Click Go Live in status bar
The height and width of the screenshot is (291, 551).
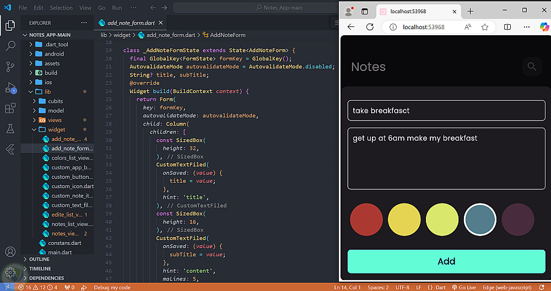[x=463, y=287]
